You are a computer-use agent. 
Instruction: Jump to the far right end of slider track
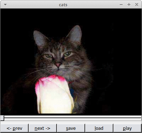(x=141, y=118)
